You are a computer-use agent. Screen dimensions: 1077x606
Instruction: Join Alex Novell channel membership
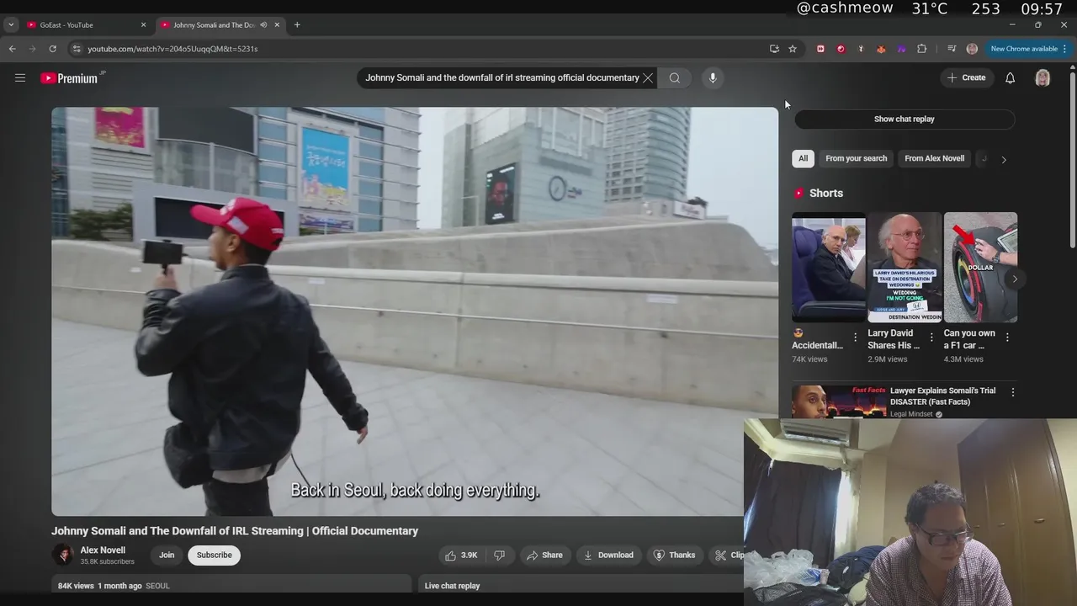point(167,555)
